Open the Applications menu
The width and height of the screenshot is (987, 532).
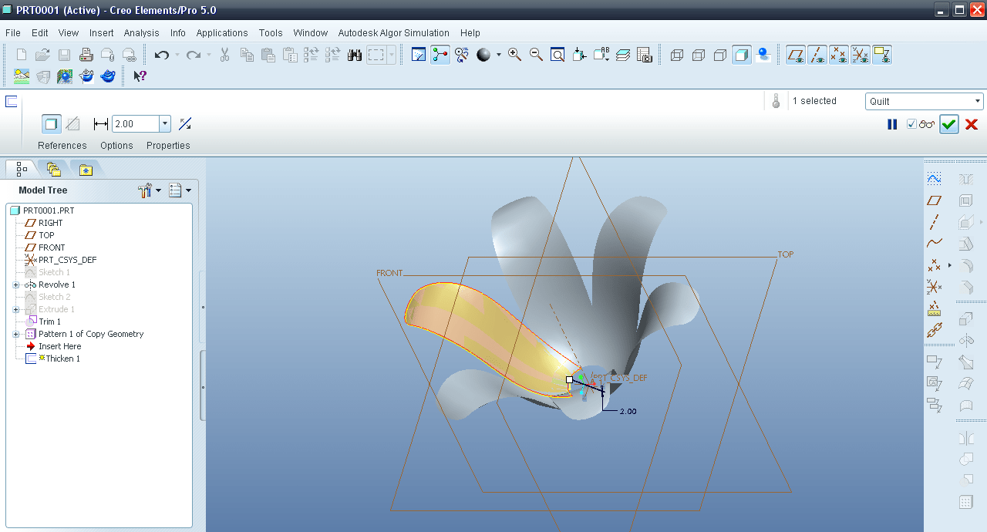[222, 33]
